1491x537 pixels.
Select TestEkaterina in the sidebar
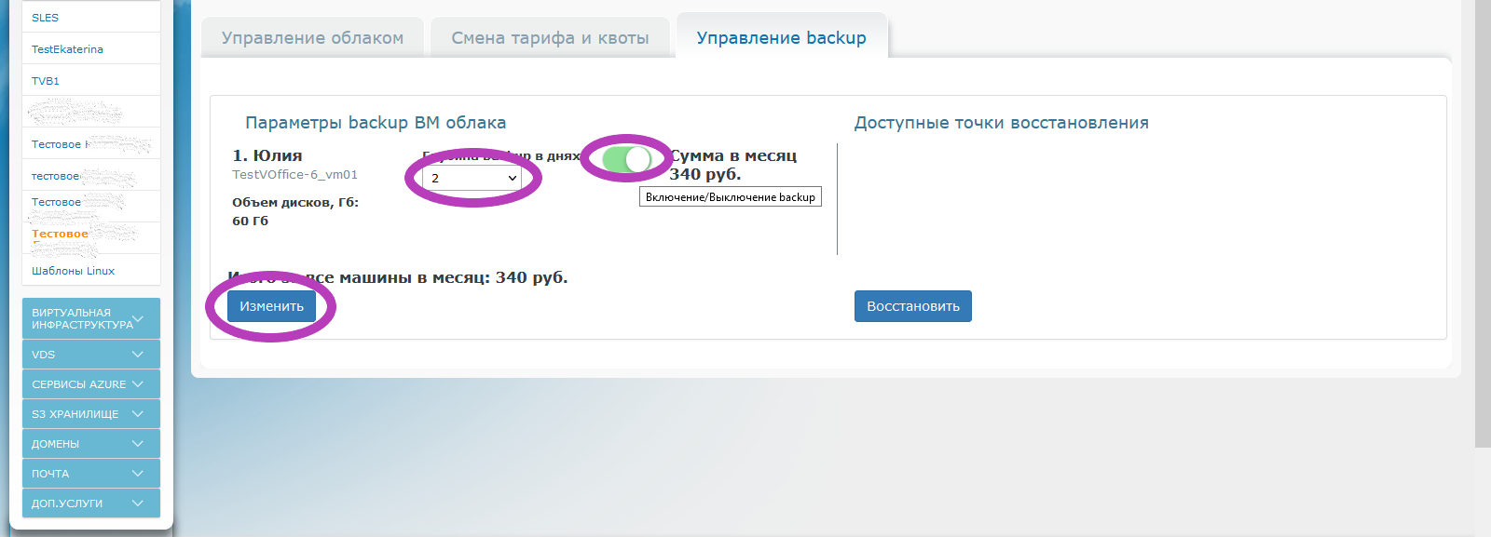pos(67,49)
